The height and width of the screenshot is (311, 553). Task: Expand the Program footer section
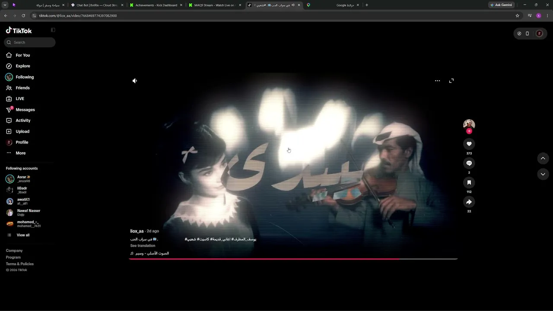[13, 257]
